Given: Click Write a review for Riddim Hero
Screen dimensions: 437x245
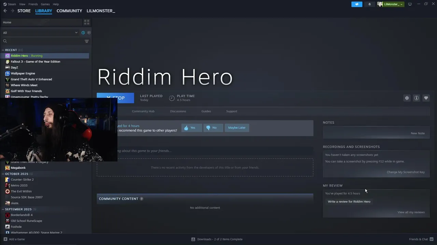Looking at the screenshot, I should click(349, 201).
